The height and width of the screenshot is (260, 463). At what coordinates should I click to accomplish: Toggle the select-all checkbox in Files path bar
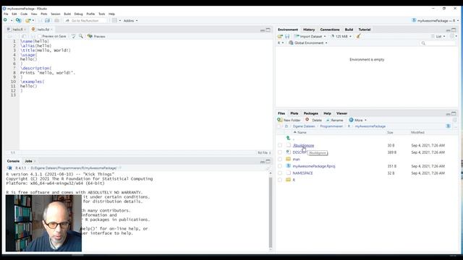tap(279, 126)
